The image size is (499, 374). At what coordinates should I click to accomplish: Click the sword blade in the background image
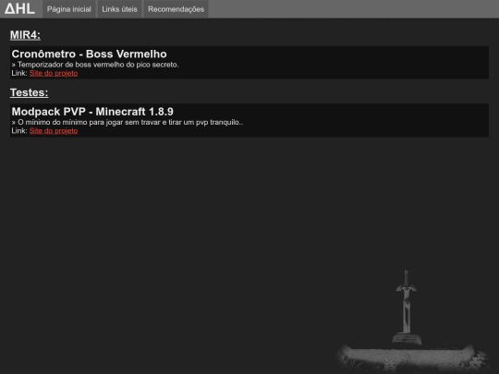point(407,313)
